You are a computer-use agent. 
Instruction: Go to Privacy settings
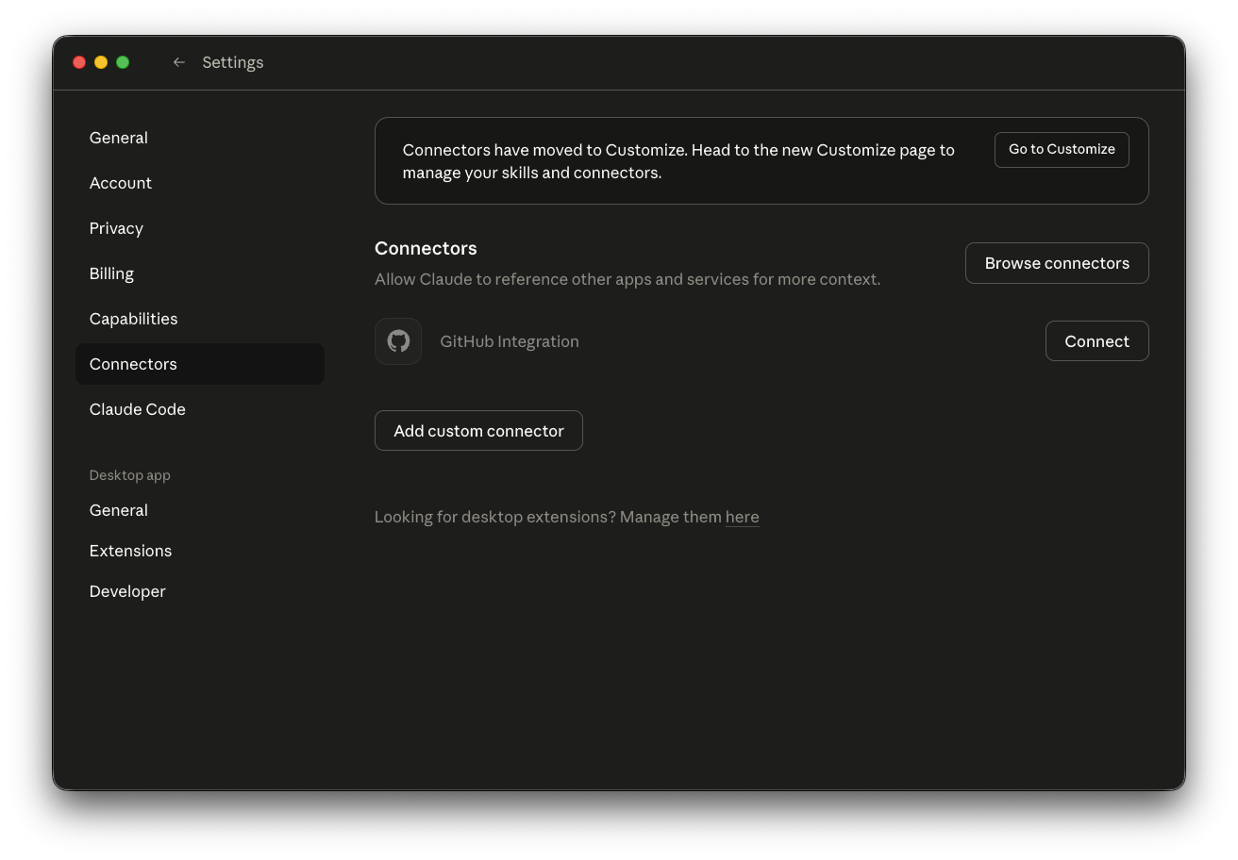tap(200, 228)
